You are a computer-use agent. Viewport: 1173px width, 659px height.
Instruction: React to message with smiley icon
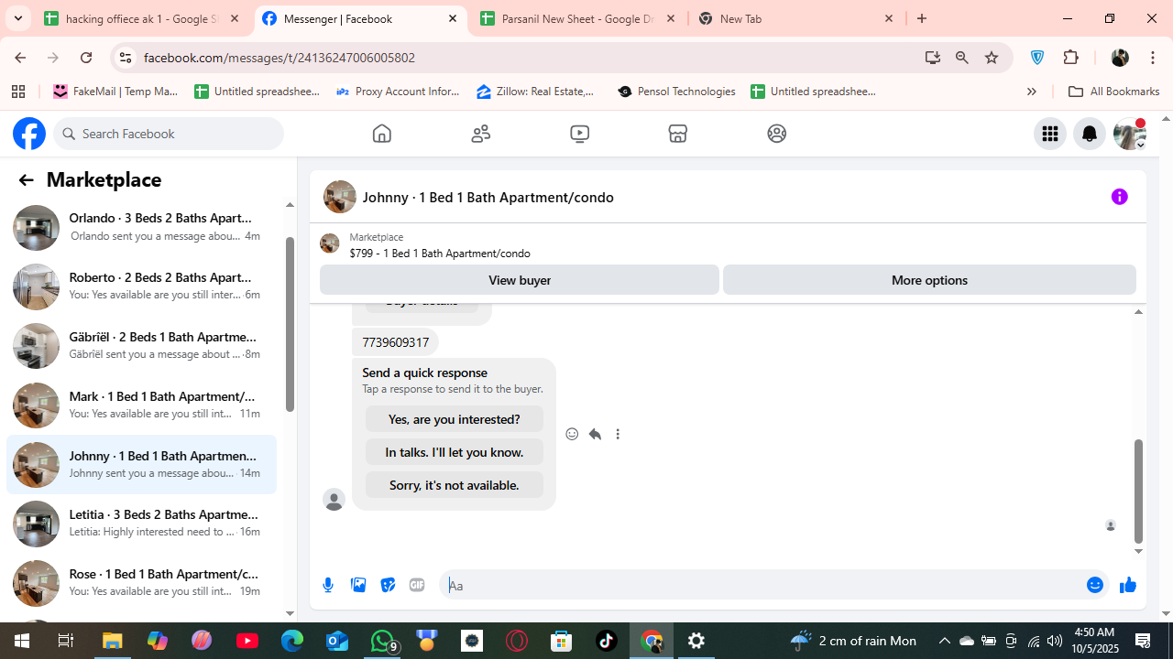coord(572,434)
